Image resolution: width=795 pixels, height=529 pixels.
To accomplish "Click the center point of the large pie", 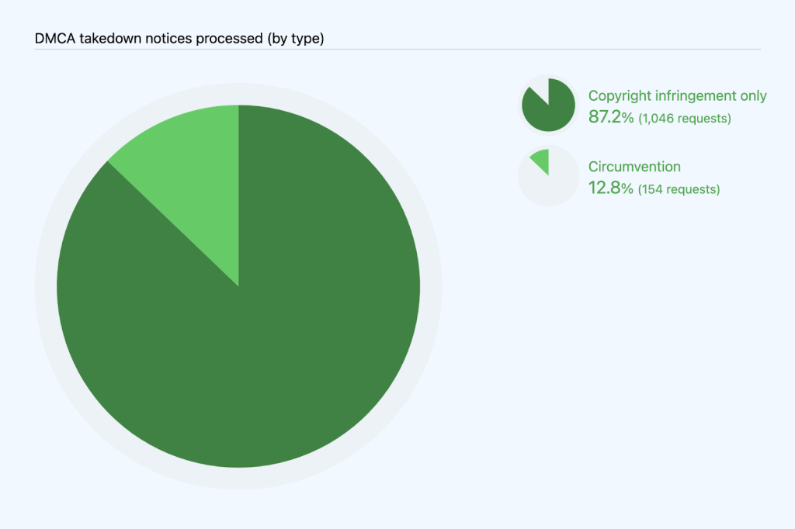I will (238, 286).
